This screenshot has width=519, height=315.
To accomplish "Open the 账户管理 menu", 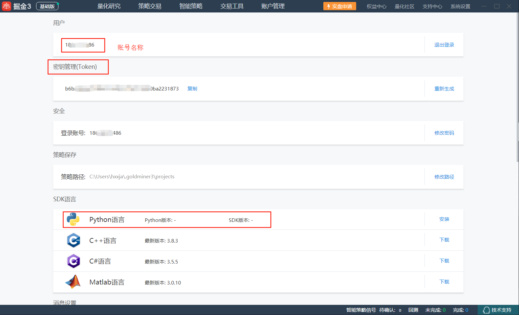I will coord(273,6).
